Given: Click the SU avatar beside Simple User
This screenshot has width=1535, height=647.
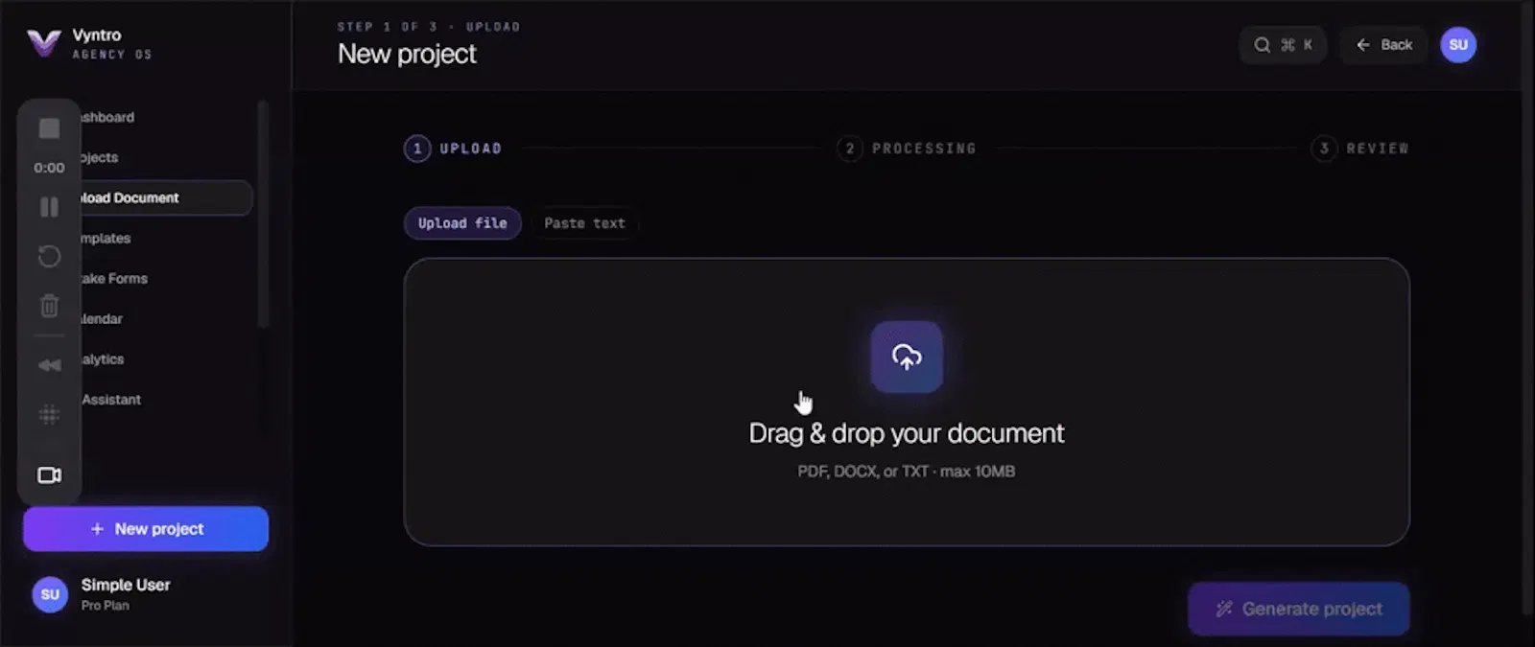Looking at the screenshot, I should 50,594.
